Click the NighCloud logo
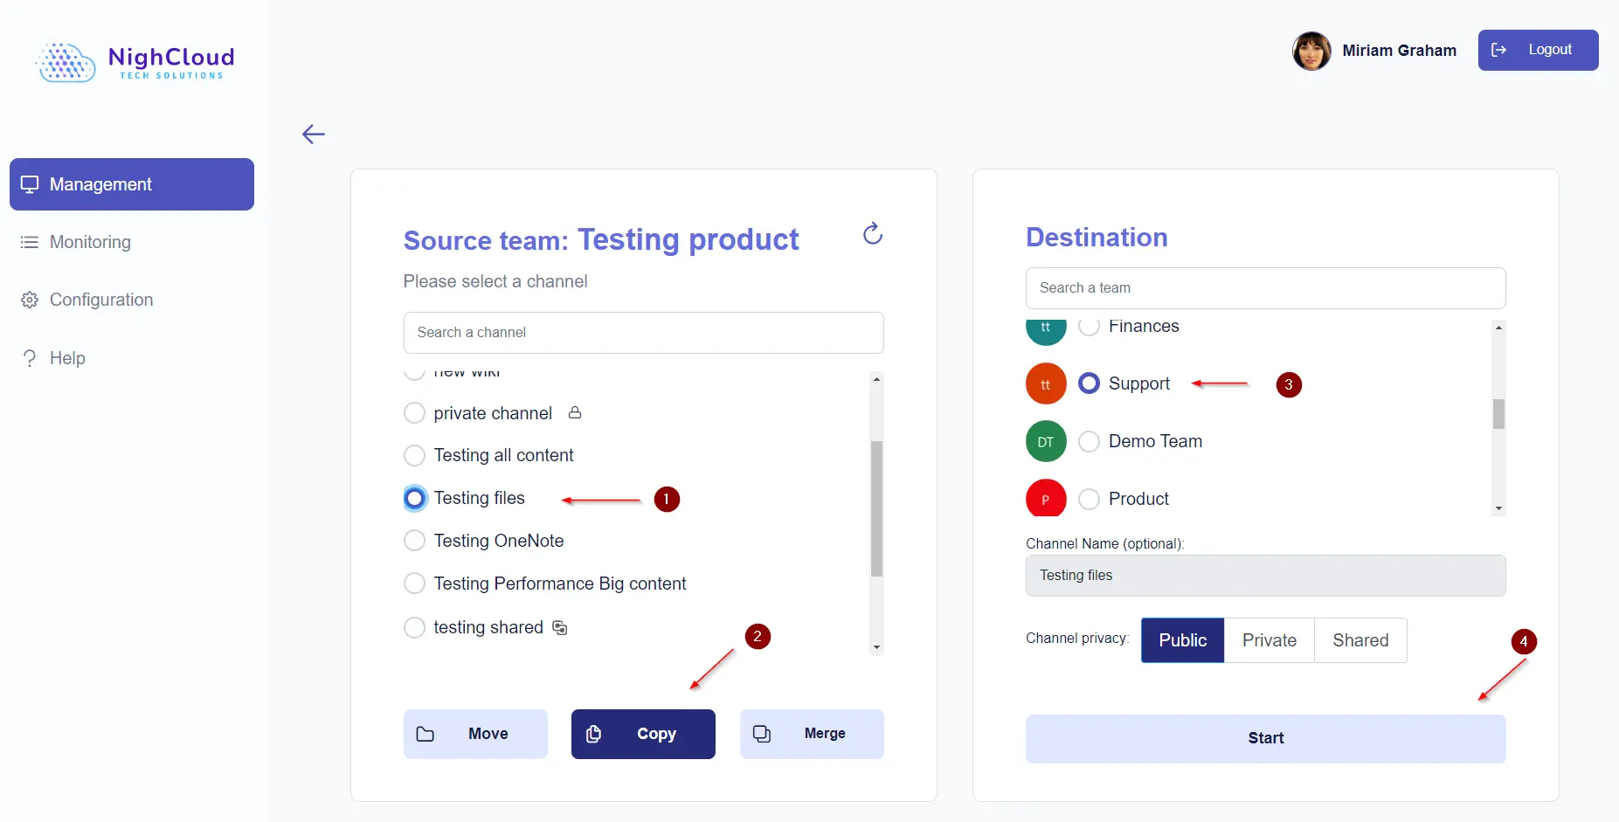The image size is (1619, 822). [135, 62]
